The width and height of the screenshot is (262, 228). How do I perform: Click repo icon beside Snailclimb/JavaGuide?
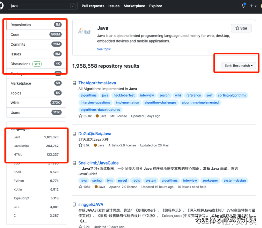(74, 163)
